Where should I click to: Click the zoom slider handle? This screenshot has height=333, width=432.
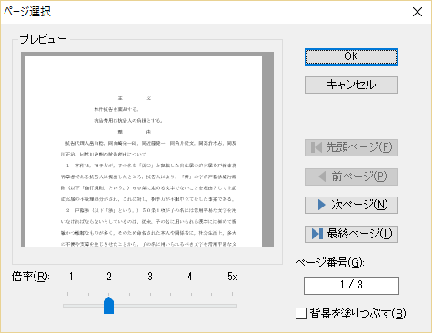click(108, 305)
